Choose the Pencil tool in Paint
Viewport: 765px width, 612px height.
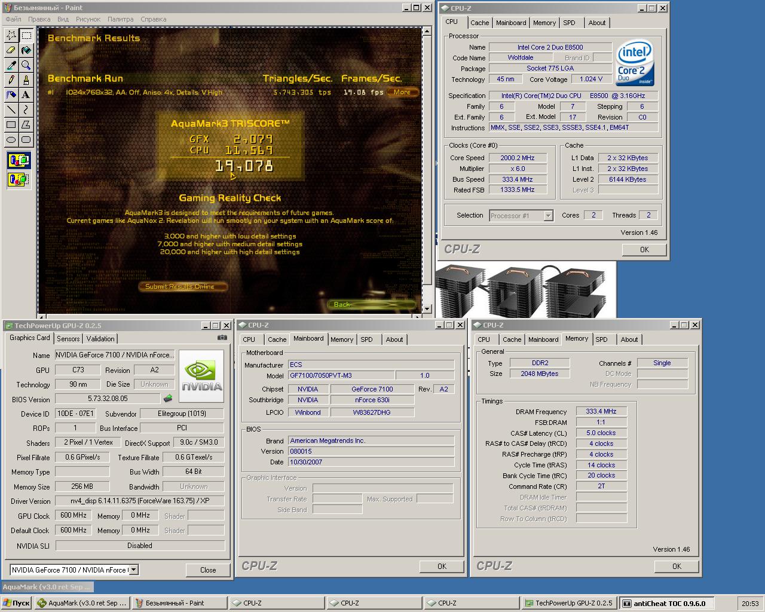pyautogui.click(x=11, y=80)
